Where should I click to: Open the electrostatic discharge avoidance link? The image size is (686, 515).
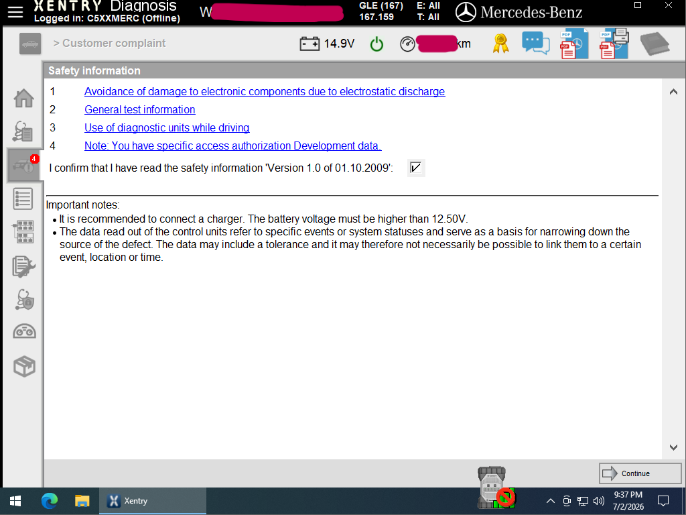tap(265, 91)
